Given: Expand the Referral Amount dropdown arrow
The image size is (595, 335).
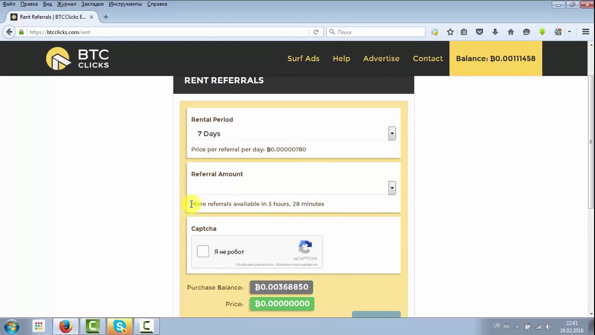Looking at the screenshot, I should pos(392,188).
